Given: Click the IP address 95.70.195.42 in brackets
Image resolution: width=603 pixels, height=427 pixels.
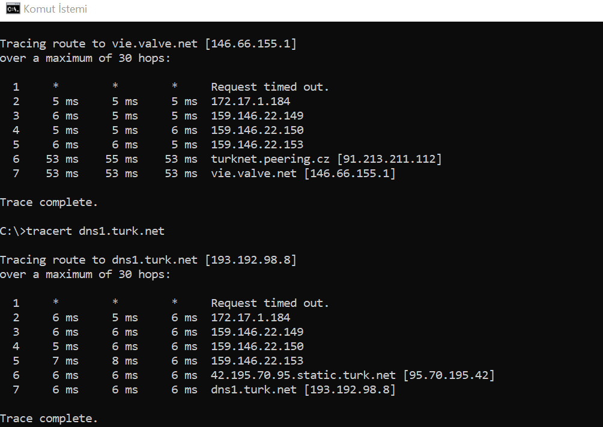Looking at the screenshot, I should (449, 375).
